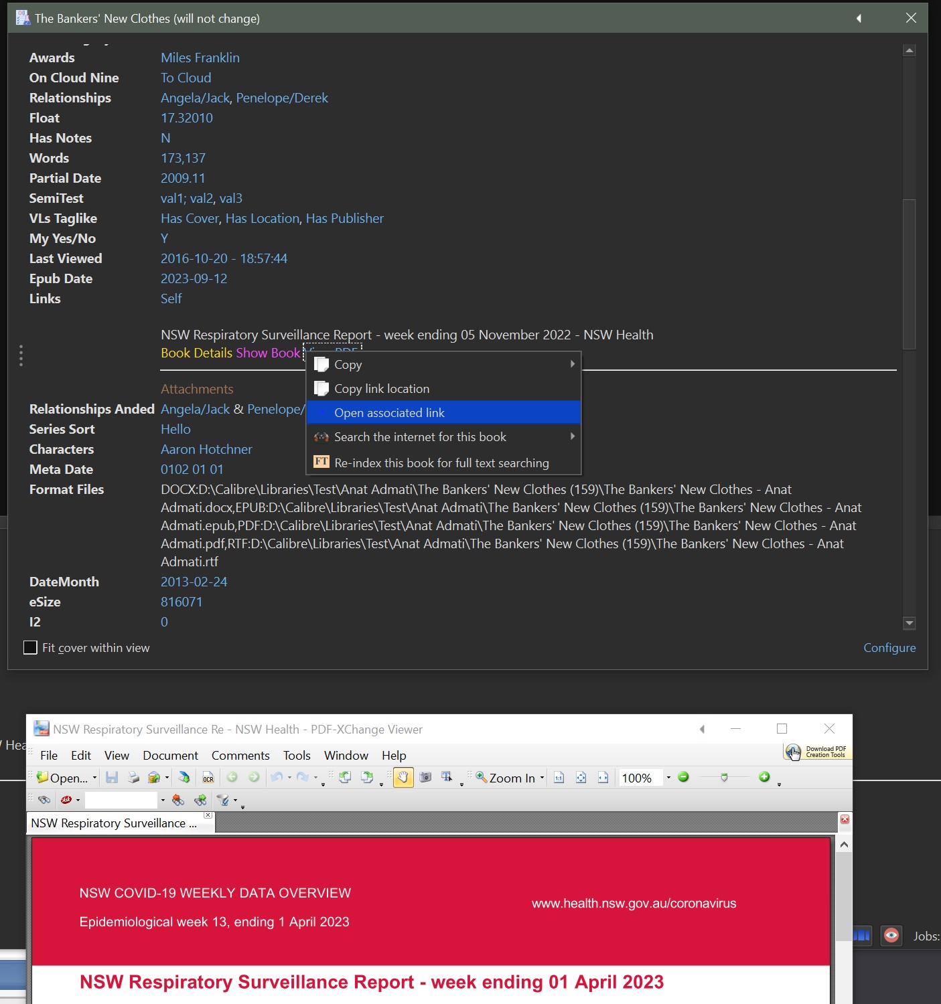Find previous match with binoculars back icon
The width and height of the screenshot is (941, 1004).
point(177,800)
